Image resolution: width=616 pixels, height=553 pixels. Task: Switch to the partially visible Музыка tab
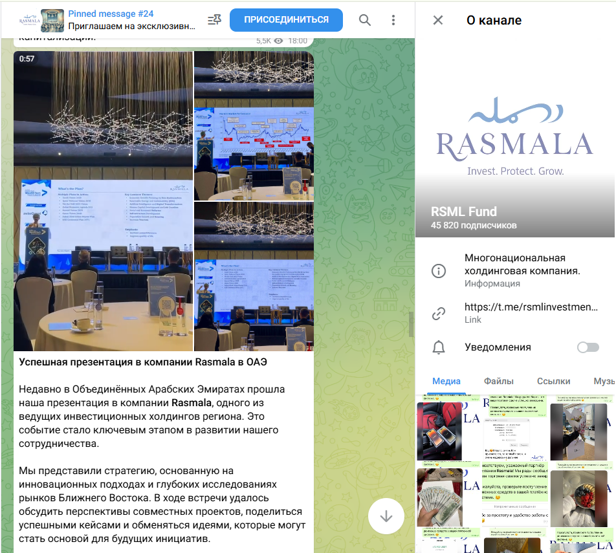[604, 381]
